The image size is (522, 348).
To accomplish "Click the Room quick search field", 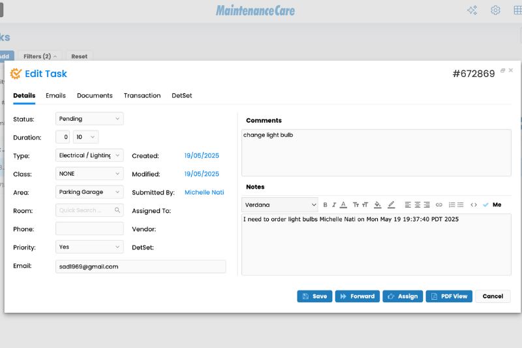I will point(89,211).
